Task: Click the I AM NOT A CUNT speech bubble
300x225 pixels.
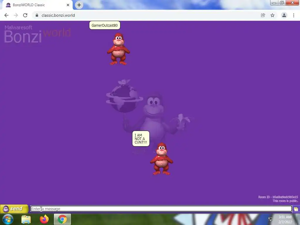Action: [141, 139]
